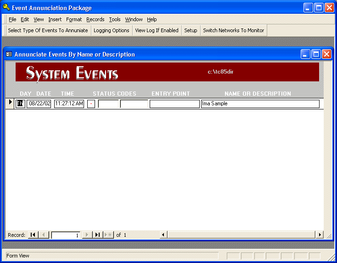Maximize the Annunciate Events inner window
337x263 pixels.
[x=316, y=54]
